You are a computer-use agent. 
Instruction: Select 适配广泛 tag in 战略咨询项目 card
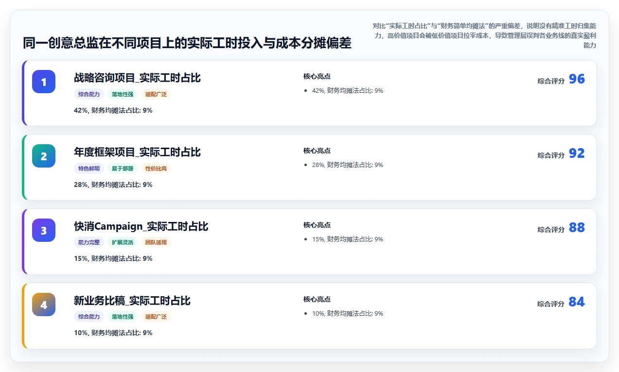pos(156,94)
